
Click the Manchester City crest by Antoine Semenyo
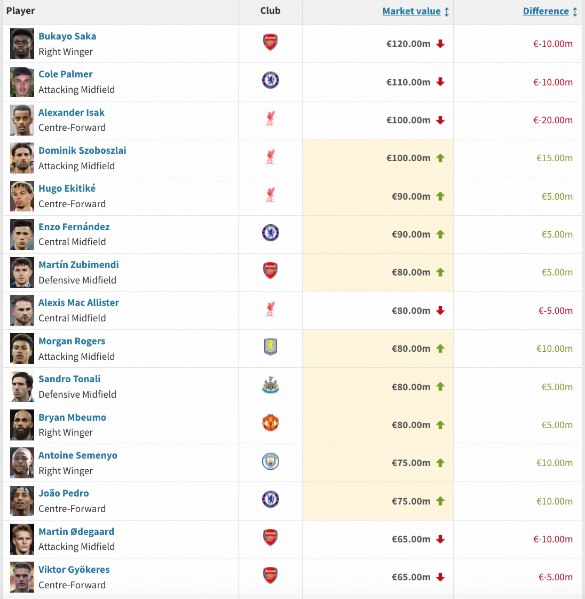[271, 461]
